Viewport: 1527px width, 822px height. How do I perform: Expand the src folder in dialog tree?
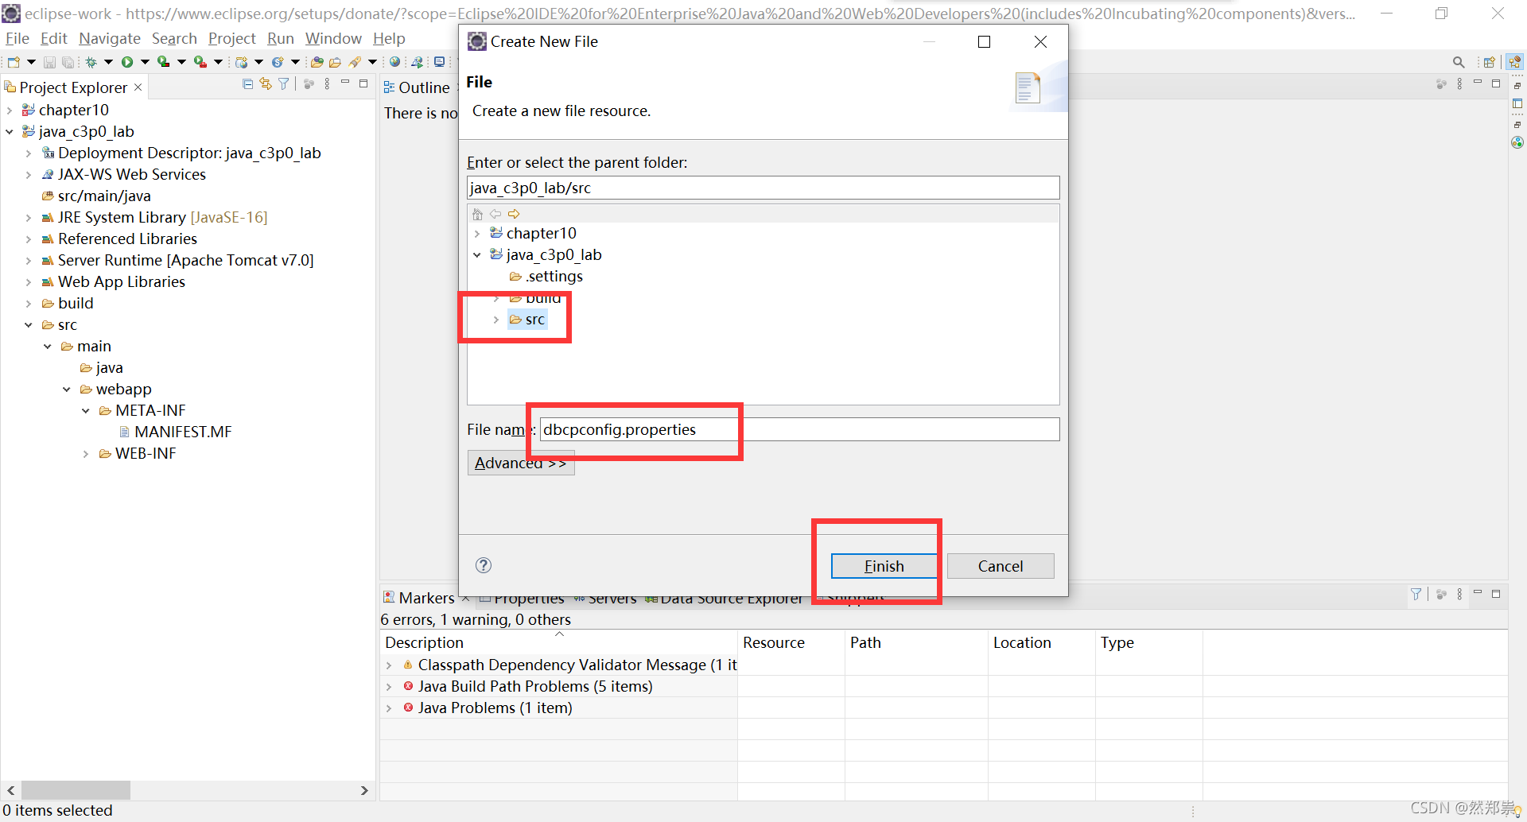tap(496, 319)
